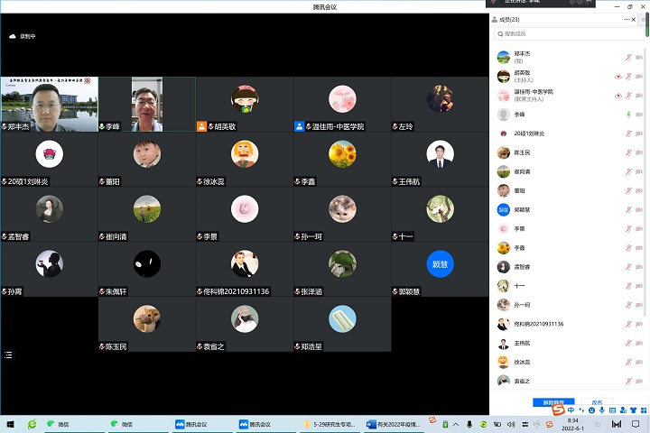Toggle the eye icon next to 温佳雨-中医学院
The width and height of the screenshot is (650, 433).
coord(618,95)
